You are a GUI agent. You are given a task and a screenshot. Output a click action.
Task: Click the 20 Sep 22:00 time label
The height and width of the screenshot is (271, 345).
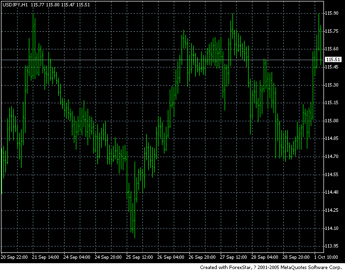[x=14, y=257]
